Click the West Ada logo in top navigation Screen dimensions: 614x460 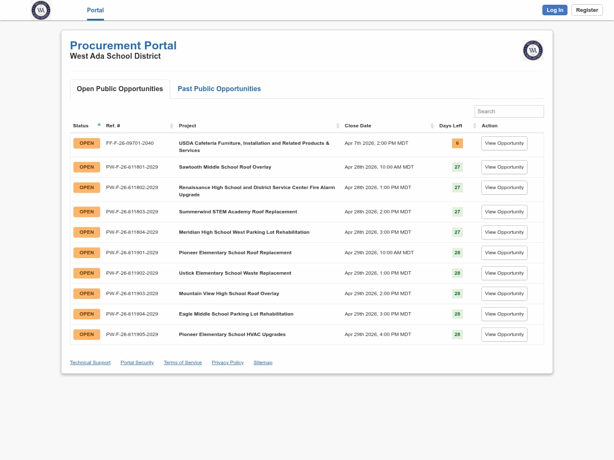coord(41,10)
